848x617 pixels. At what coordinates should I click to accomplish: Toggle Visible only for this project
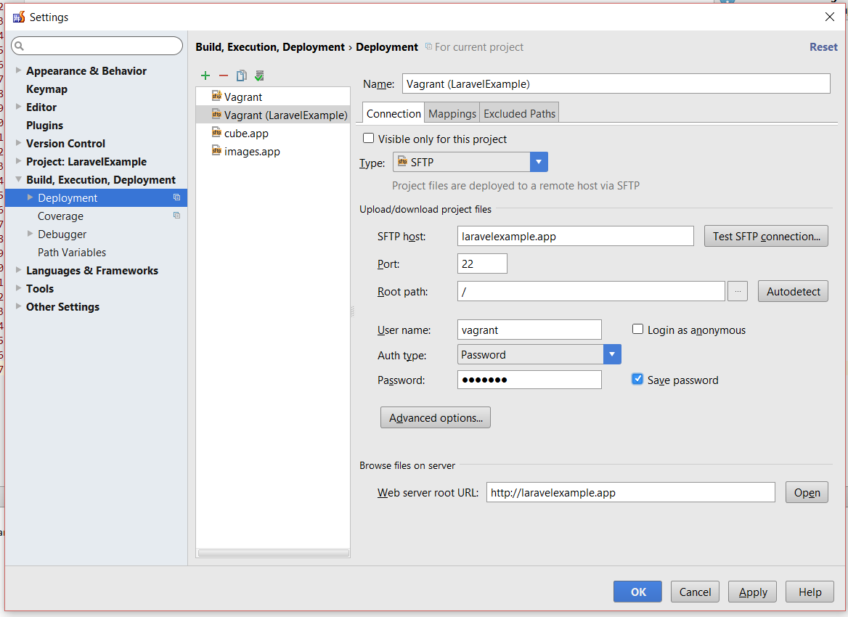[x=368, y=139]
